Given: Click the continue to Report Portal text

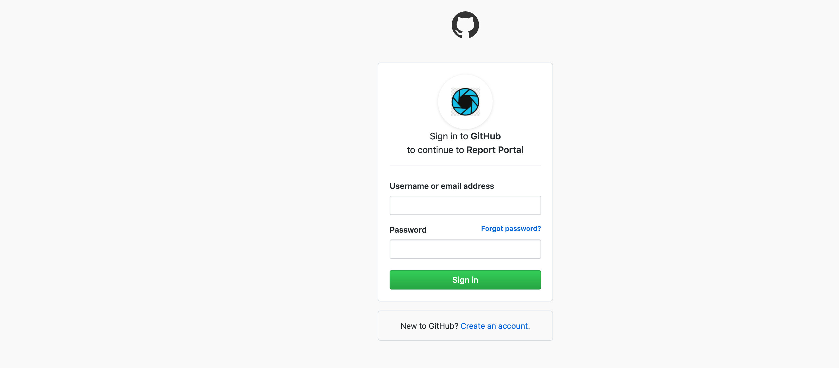Looking at the screenshot, I should pos(465,150).
